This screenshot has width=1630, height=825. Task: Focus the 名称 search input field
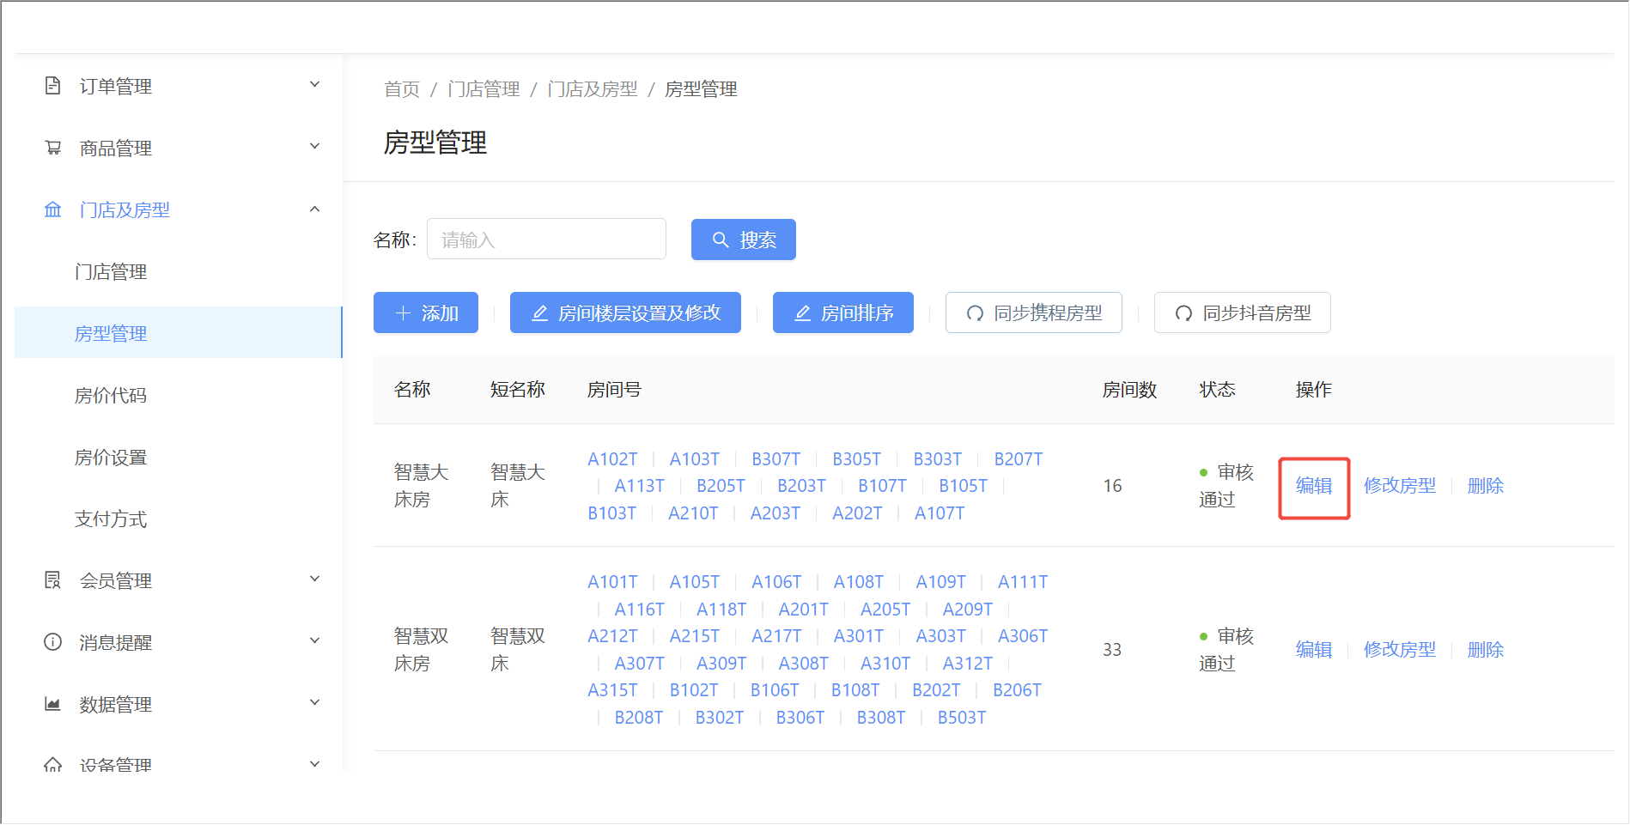point(546,240)
